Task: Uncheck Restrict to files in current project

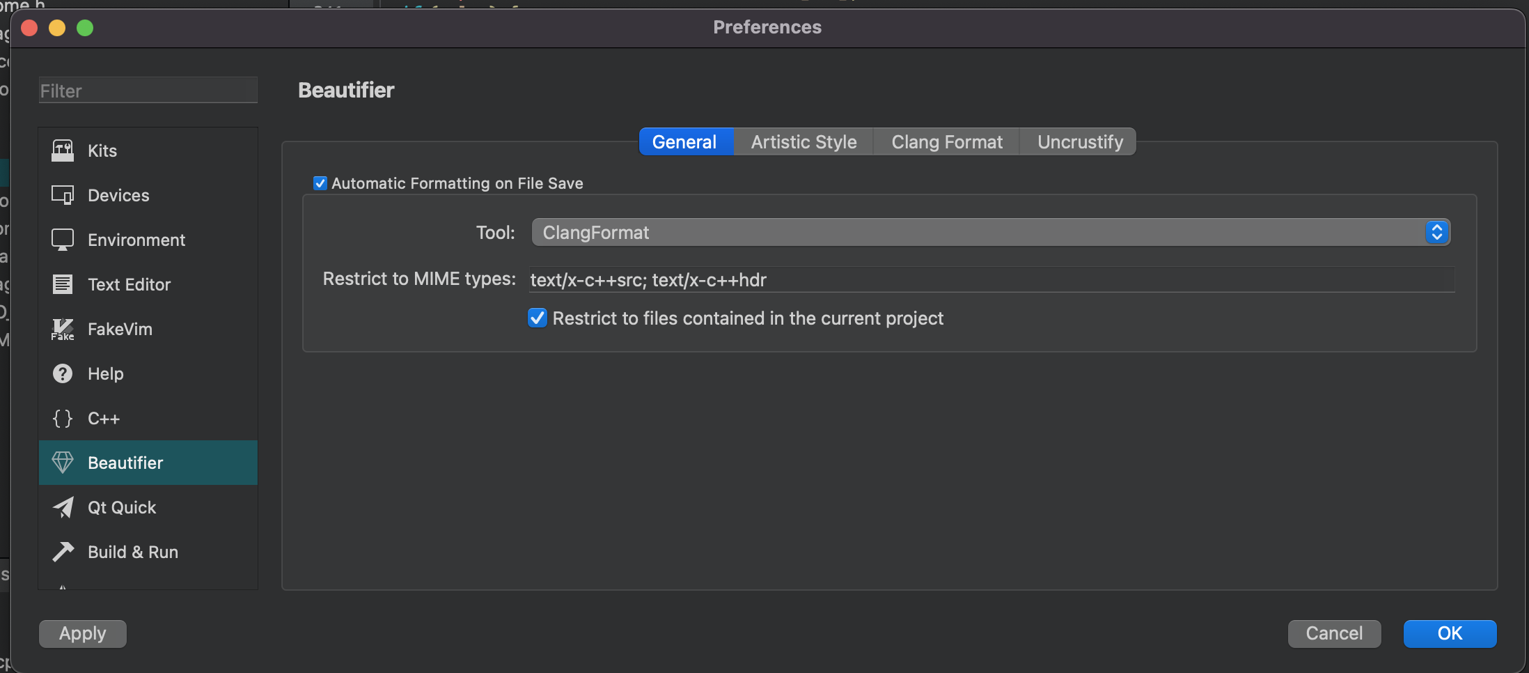Action: [538, 318]
